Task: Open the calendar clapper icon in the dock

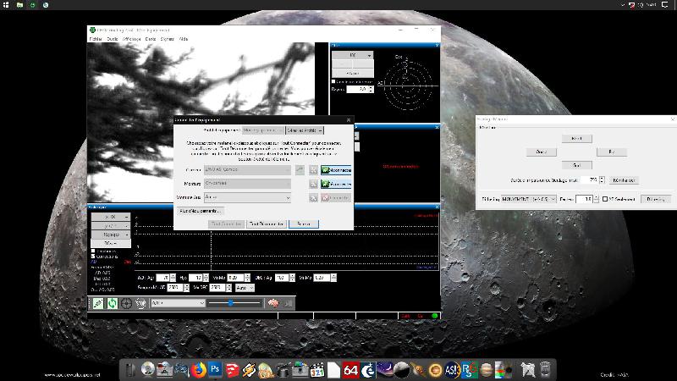Action: coord(316,370)
